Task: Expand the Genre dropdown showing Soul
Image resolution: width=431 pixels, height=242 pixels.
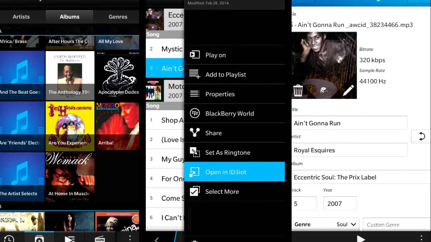Action: coord(326,225)
